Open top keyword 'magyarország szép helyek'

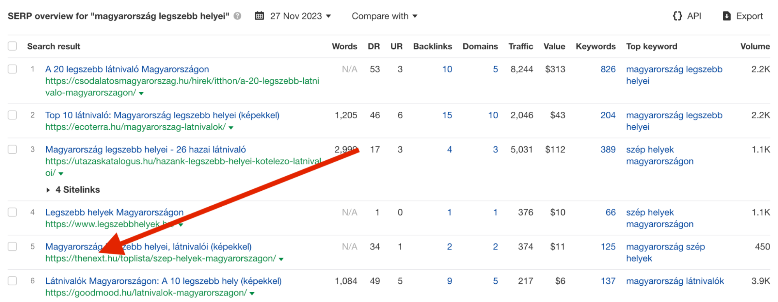tap(666, 252)
